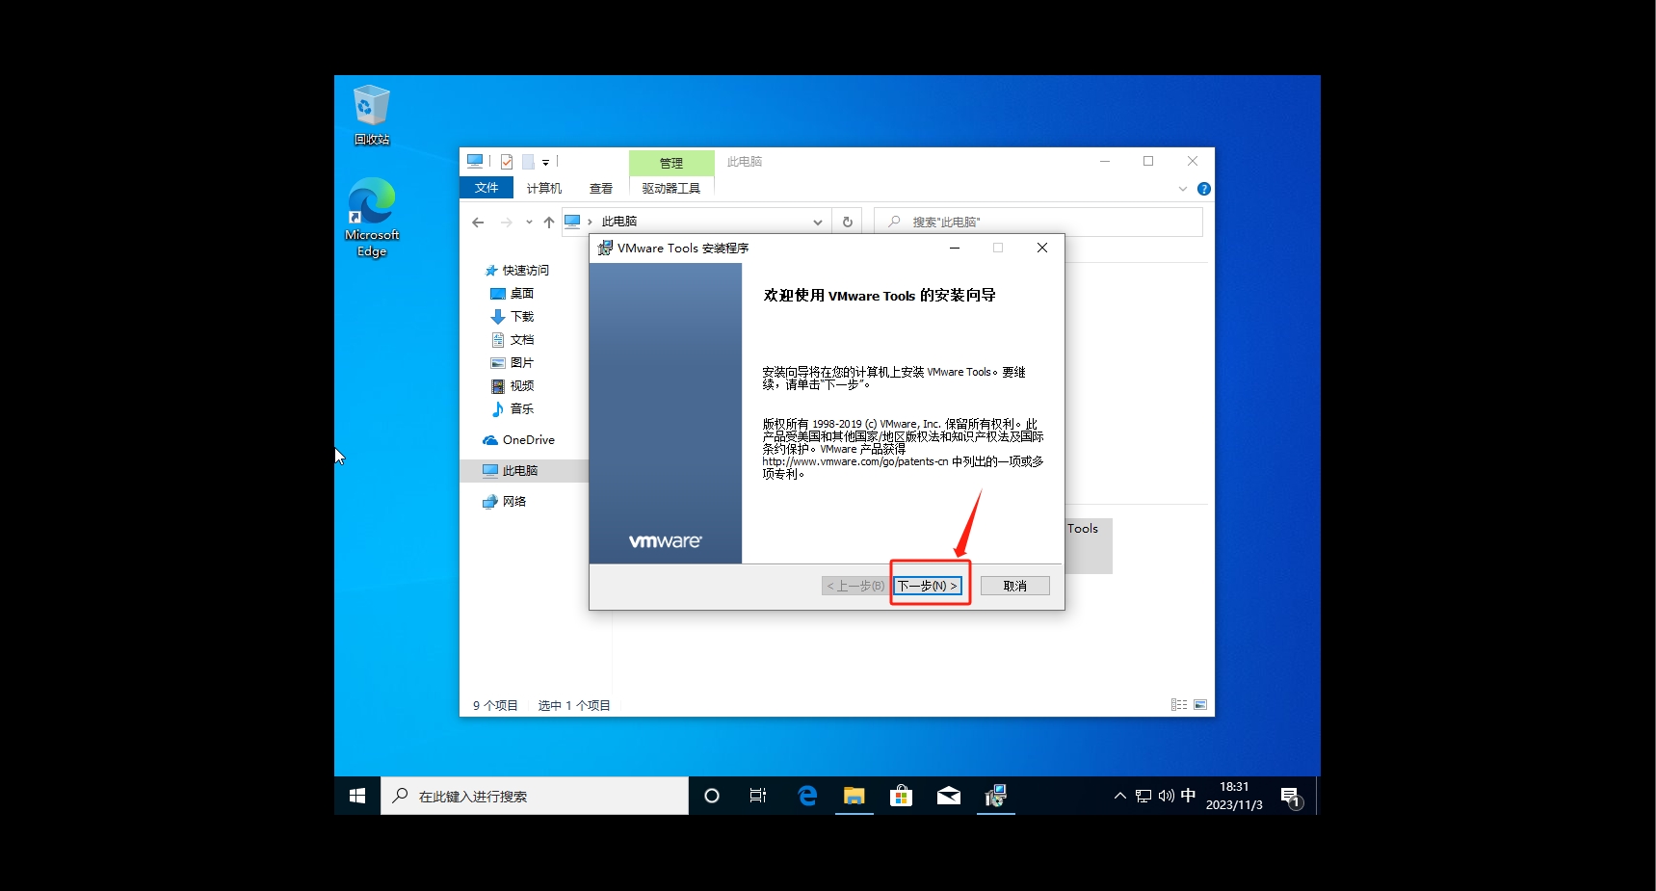Screen dimensions: 1656x891
Task: Click the Show desktop strip at the taskbar end
Action: tap(1318, 796)
